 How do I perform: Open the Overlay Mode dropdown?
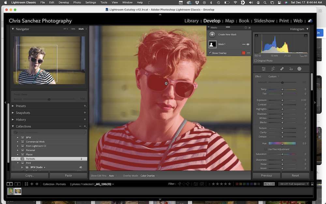point(149,176)
